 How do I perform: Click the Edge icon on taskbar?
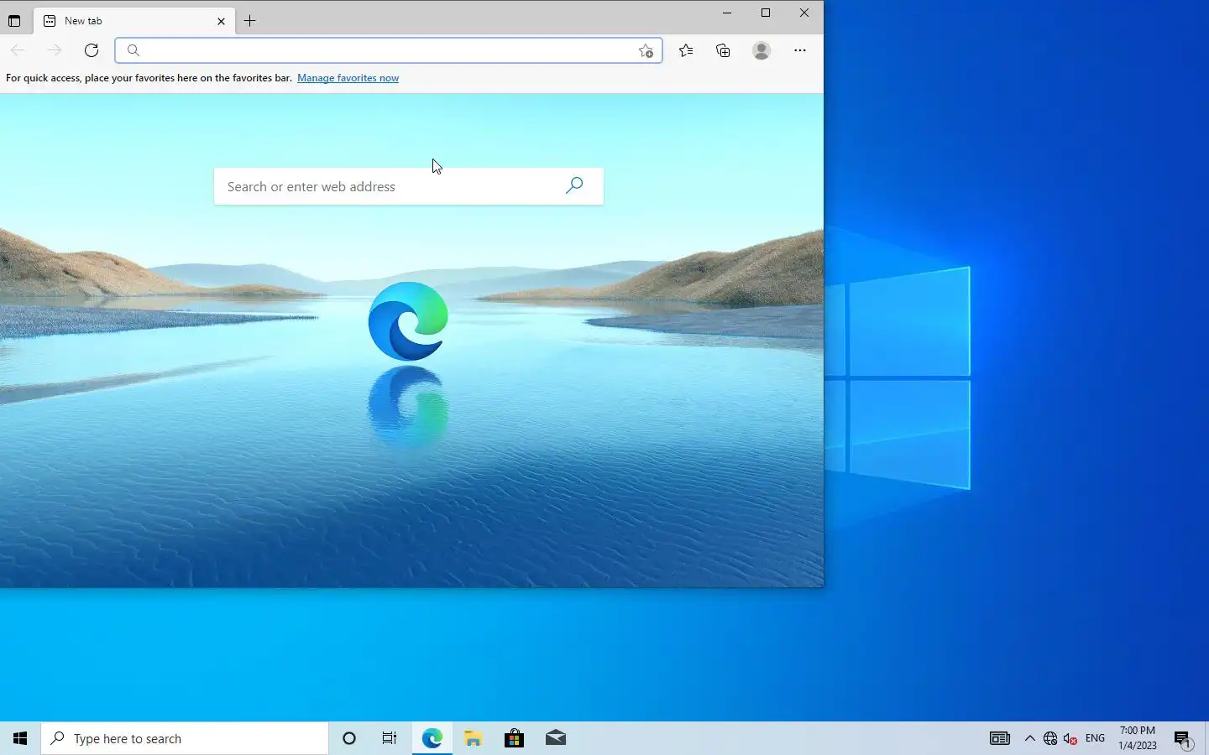(432, 738)
